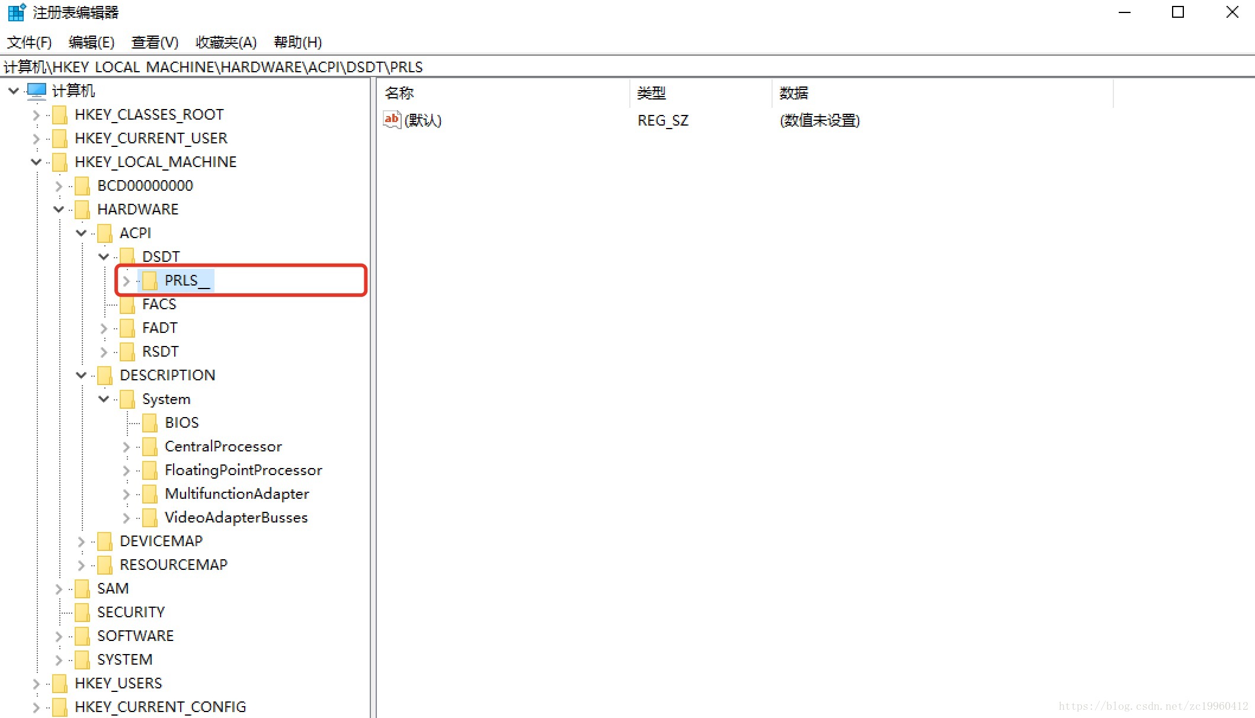Expand the HKEY_CLASSES_ROOT key
The height and width of the screenshot is (718, 1255).
point(36,115)
